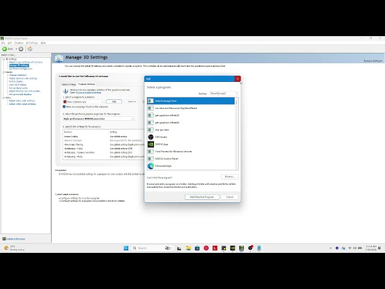The height and width of the screenshot is (289, 385).
Task: Open Adjust image settings with preview
Action: (26, 62)
